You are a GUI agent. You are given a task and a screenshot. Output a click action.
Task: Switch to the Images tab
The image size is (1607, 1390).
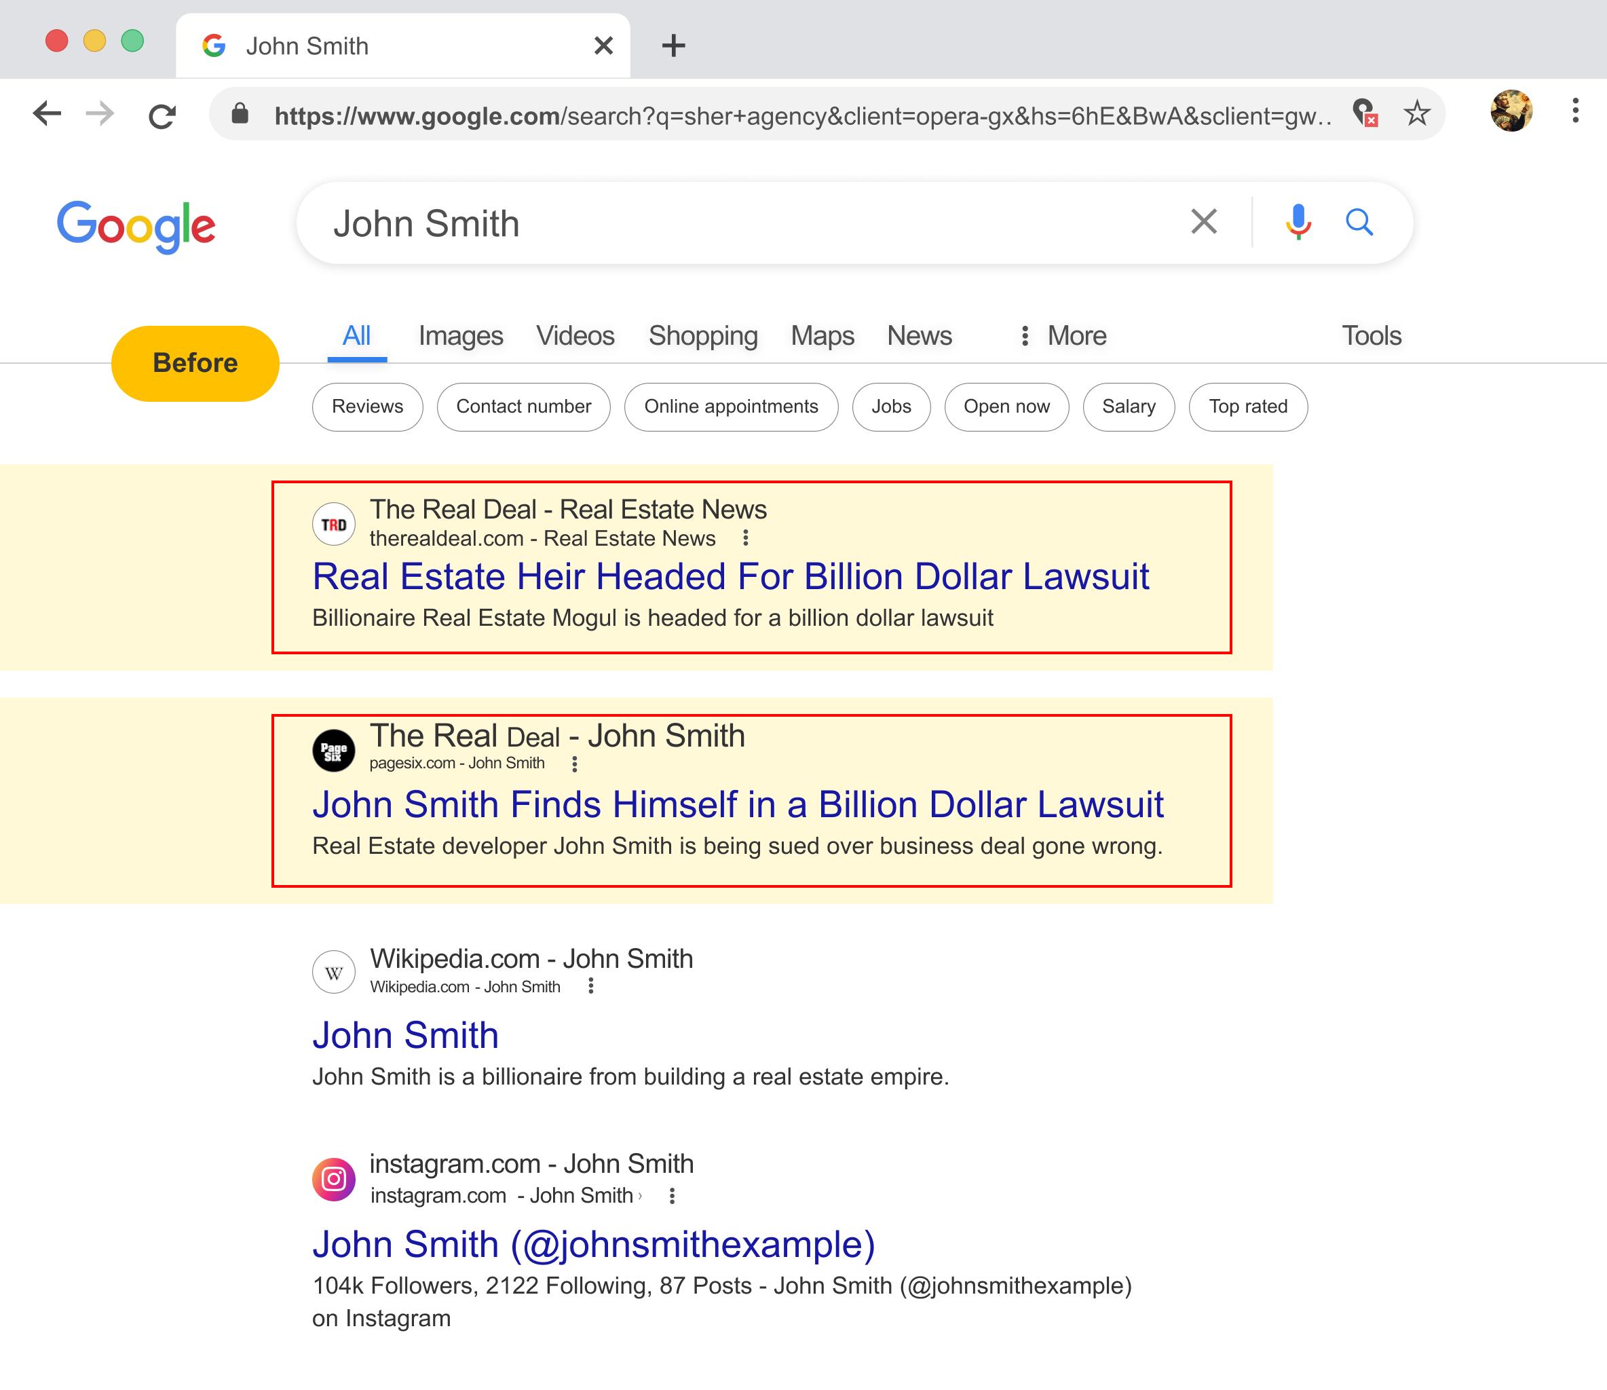click(x=461, y=336)
